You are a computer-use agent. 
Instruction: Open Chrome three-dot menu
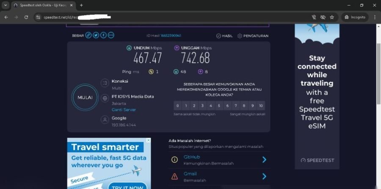(x=375, y=17)
